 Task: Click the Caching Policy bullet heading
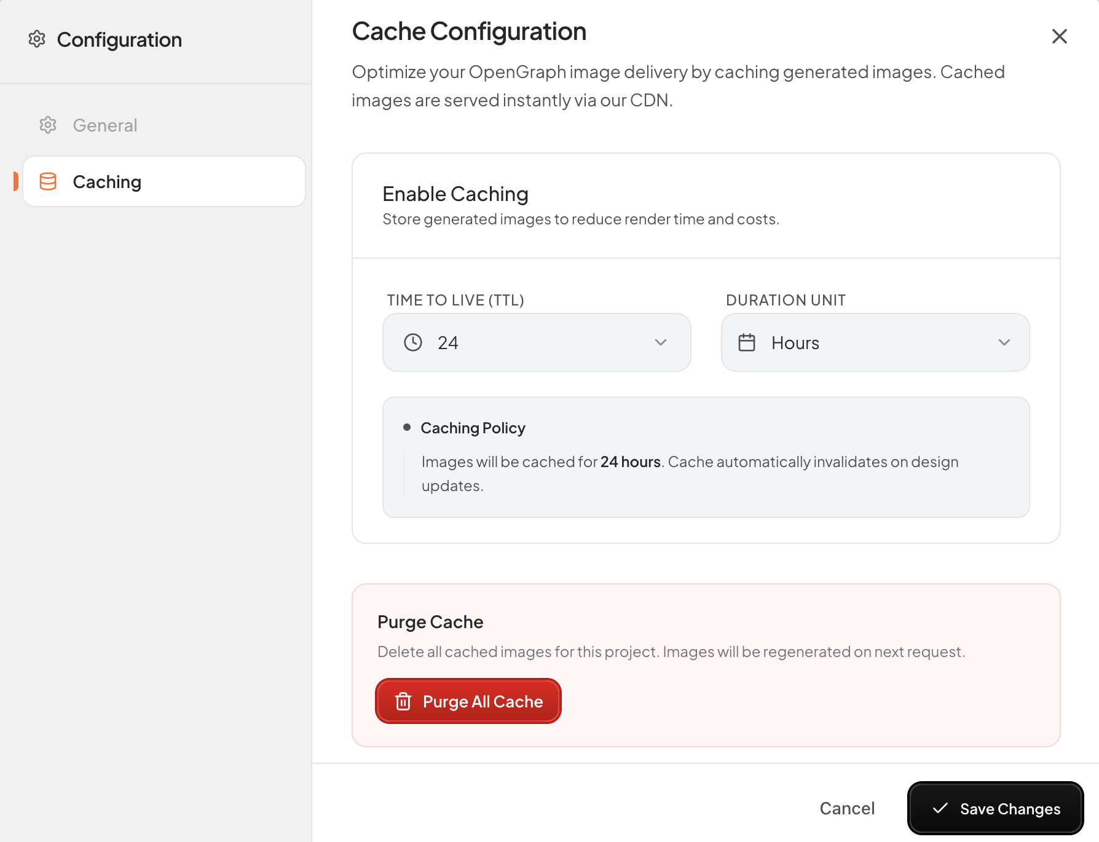[x=473, y=428]
